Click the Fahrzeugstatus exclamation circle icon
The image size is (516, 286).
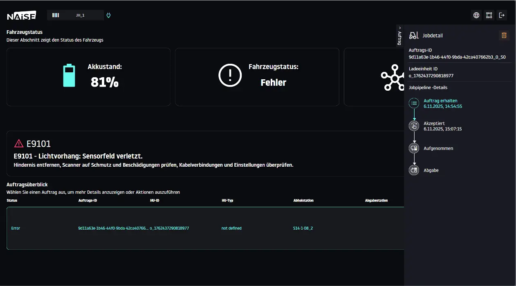point(231,76)
